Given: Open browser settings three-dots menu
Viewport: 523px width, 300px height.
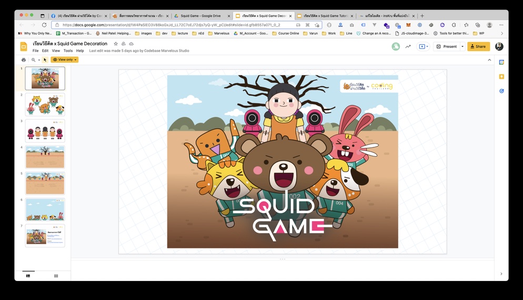Looking at the screenshot, I should (x=501, y=25).
